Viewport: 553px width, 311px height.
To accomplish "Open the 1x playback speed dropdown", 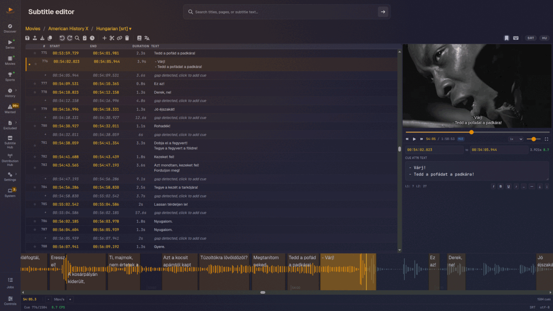I will pyautogui.click(x=516, y=139).
